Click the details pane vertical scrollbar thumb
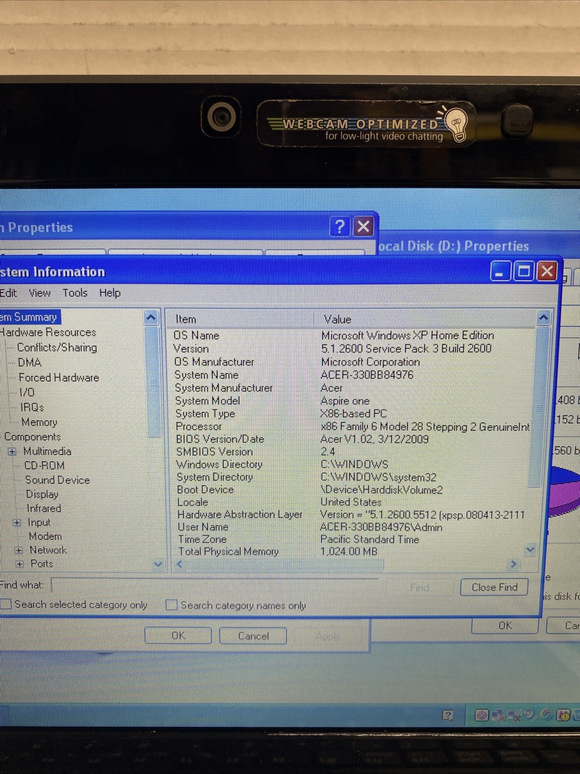580x774 pixels. pos(538,407)
